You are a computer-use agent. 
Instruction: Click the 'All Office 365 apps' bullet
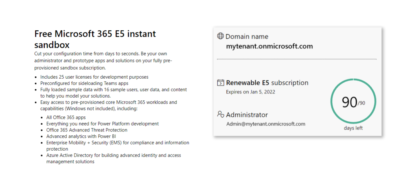coord(66,117)
